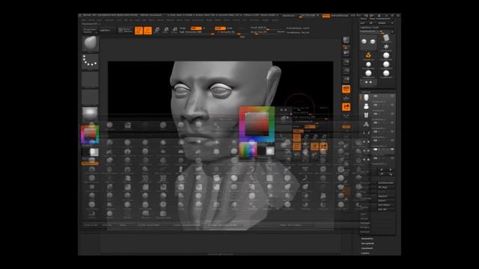479x269 pixels.
Task: Click the orange Menus button in title bar
Action: click(326, 16)
